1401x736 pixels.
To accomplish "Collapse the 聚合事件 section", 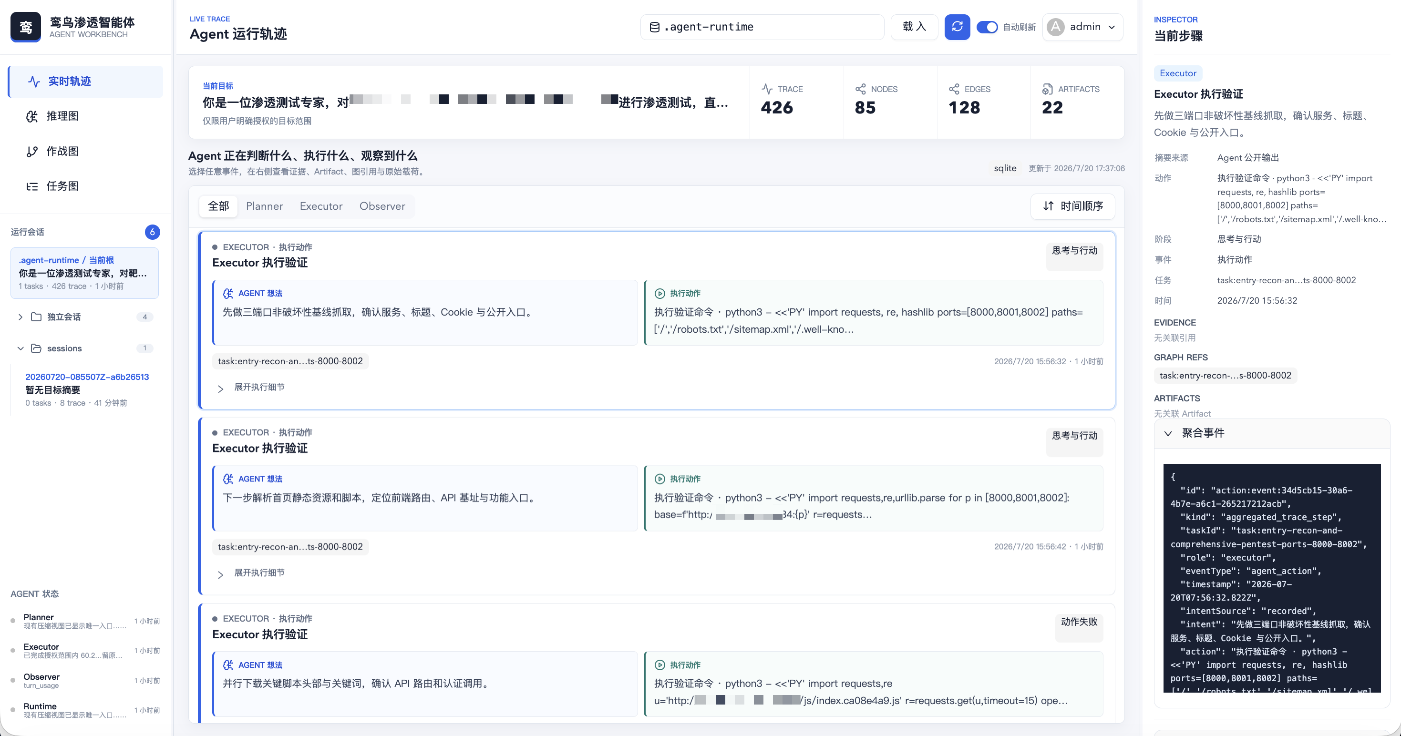I will pos(1272,434).
